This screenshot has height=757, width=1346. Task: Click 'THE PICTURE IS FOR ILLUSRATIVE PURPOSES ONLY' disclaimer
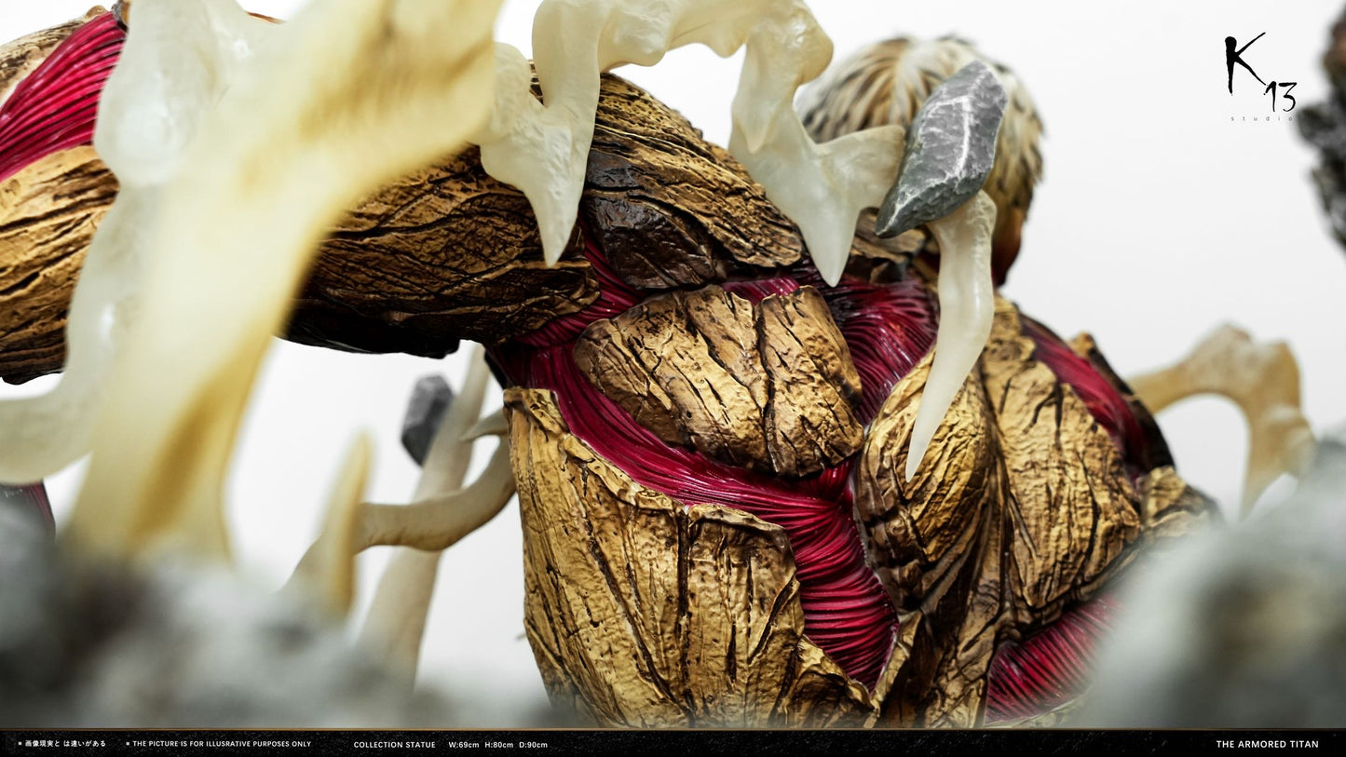pos(222,744)
